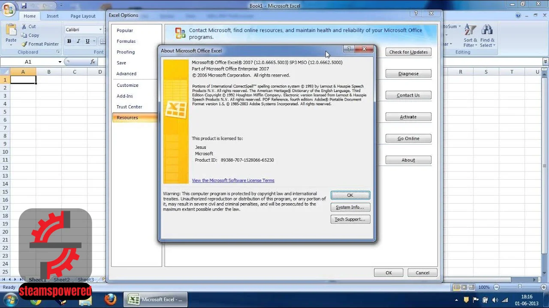Open the Office Button menu
This screenshot has width=549, height=308.
(x=8, y=9)
